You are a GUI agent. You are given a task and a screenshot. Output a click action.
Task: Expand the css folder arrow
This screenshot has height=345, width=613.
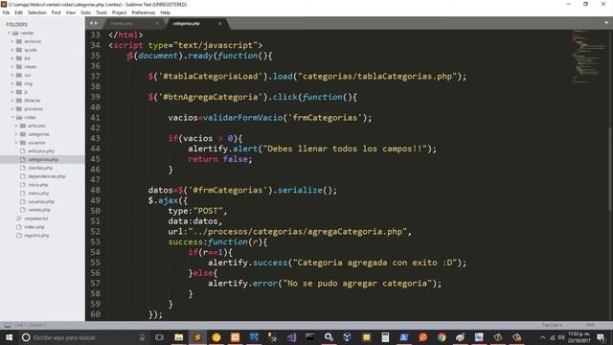tap(12, 75)
